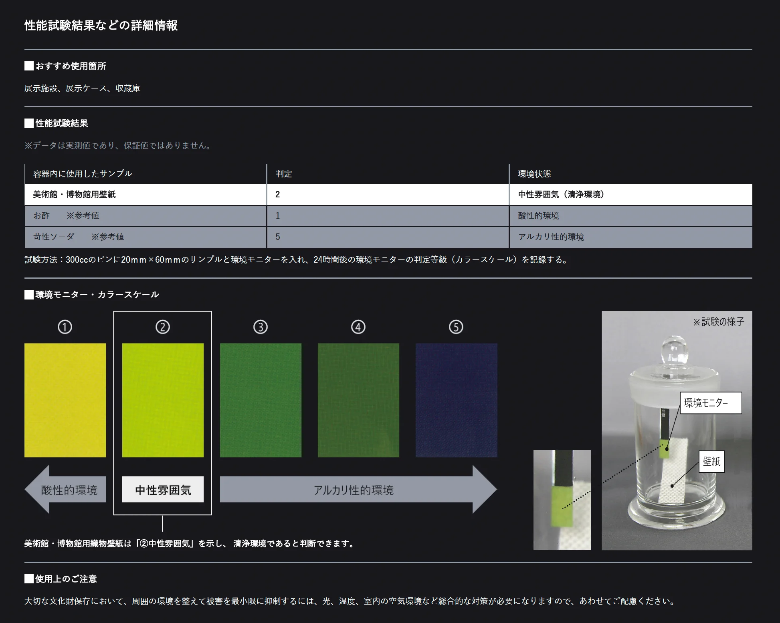This screenshot has width=780, height=623.
Task: Select the 美術館・博物館用壁紙 table cell
Action: click(x=145, y=195)
